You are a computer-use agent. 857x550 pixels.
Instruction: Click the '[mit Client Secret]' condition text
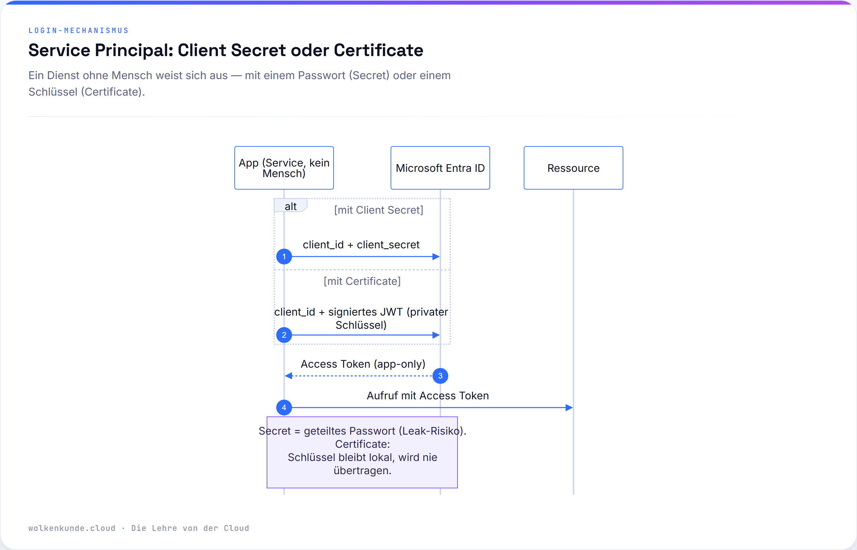tap(378, 210)
